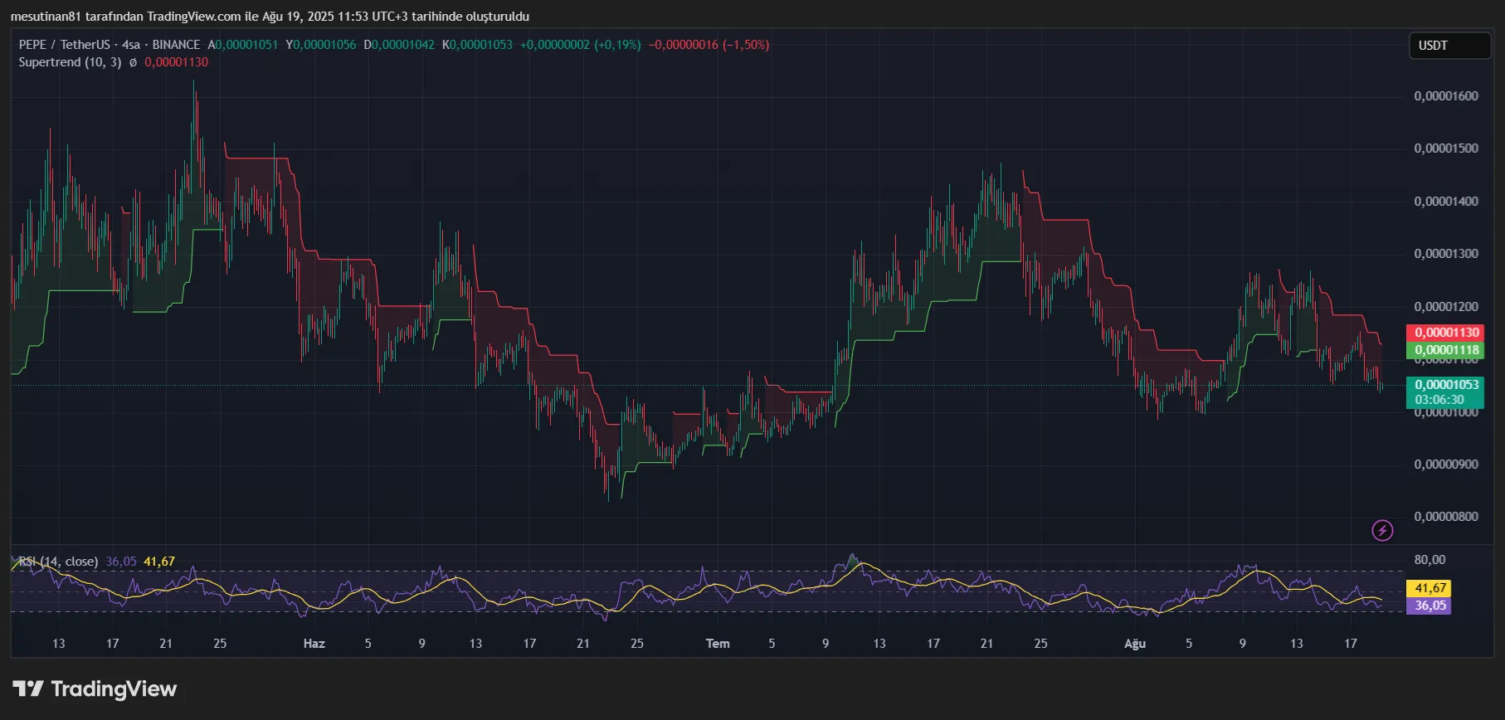The width and height of the screenshot is (1505, 720).
Task: Click the mesutinan81 attribution header text
Action: point(270,17)
